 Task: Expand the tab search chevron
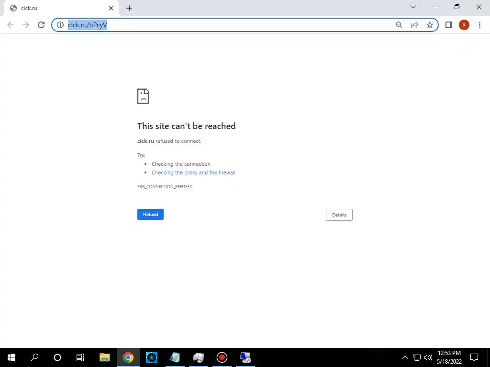[413, 7]
